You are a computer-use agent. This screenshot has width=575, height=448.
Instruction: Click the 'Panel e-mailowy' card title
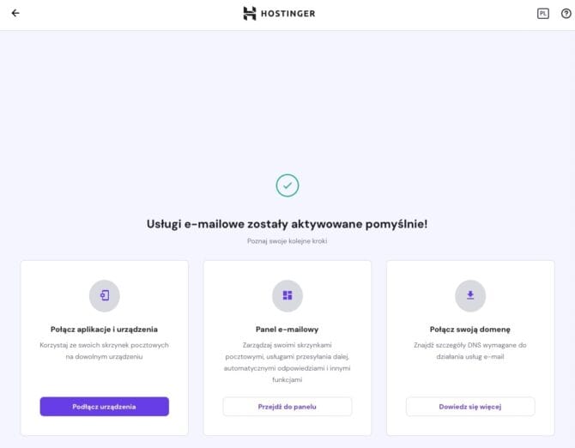pyautogui.click(x=287, y=329)
